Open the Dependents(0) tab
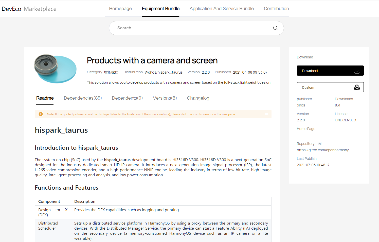Viewport: 379px width, 242px height. coord(127,98)
